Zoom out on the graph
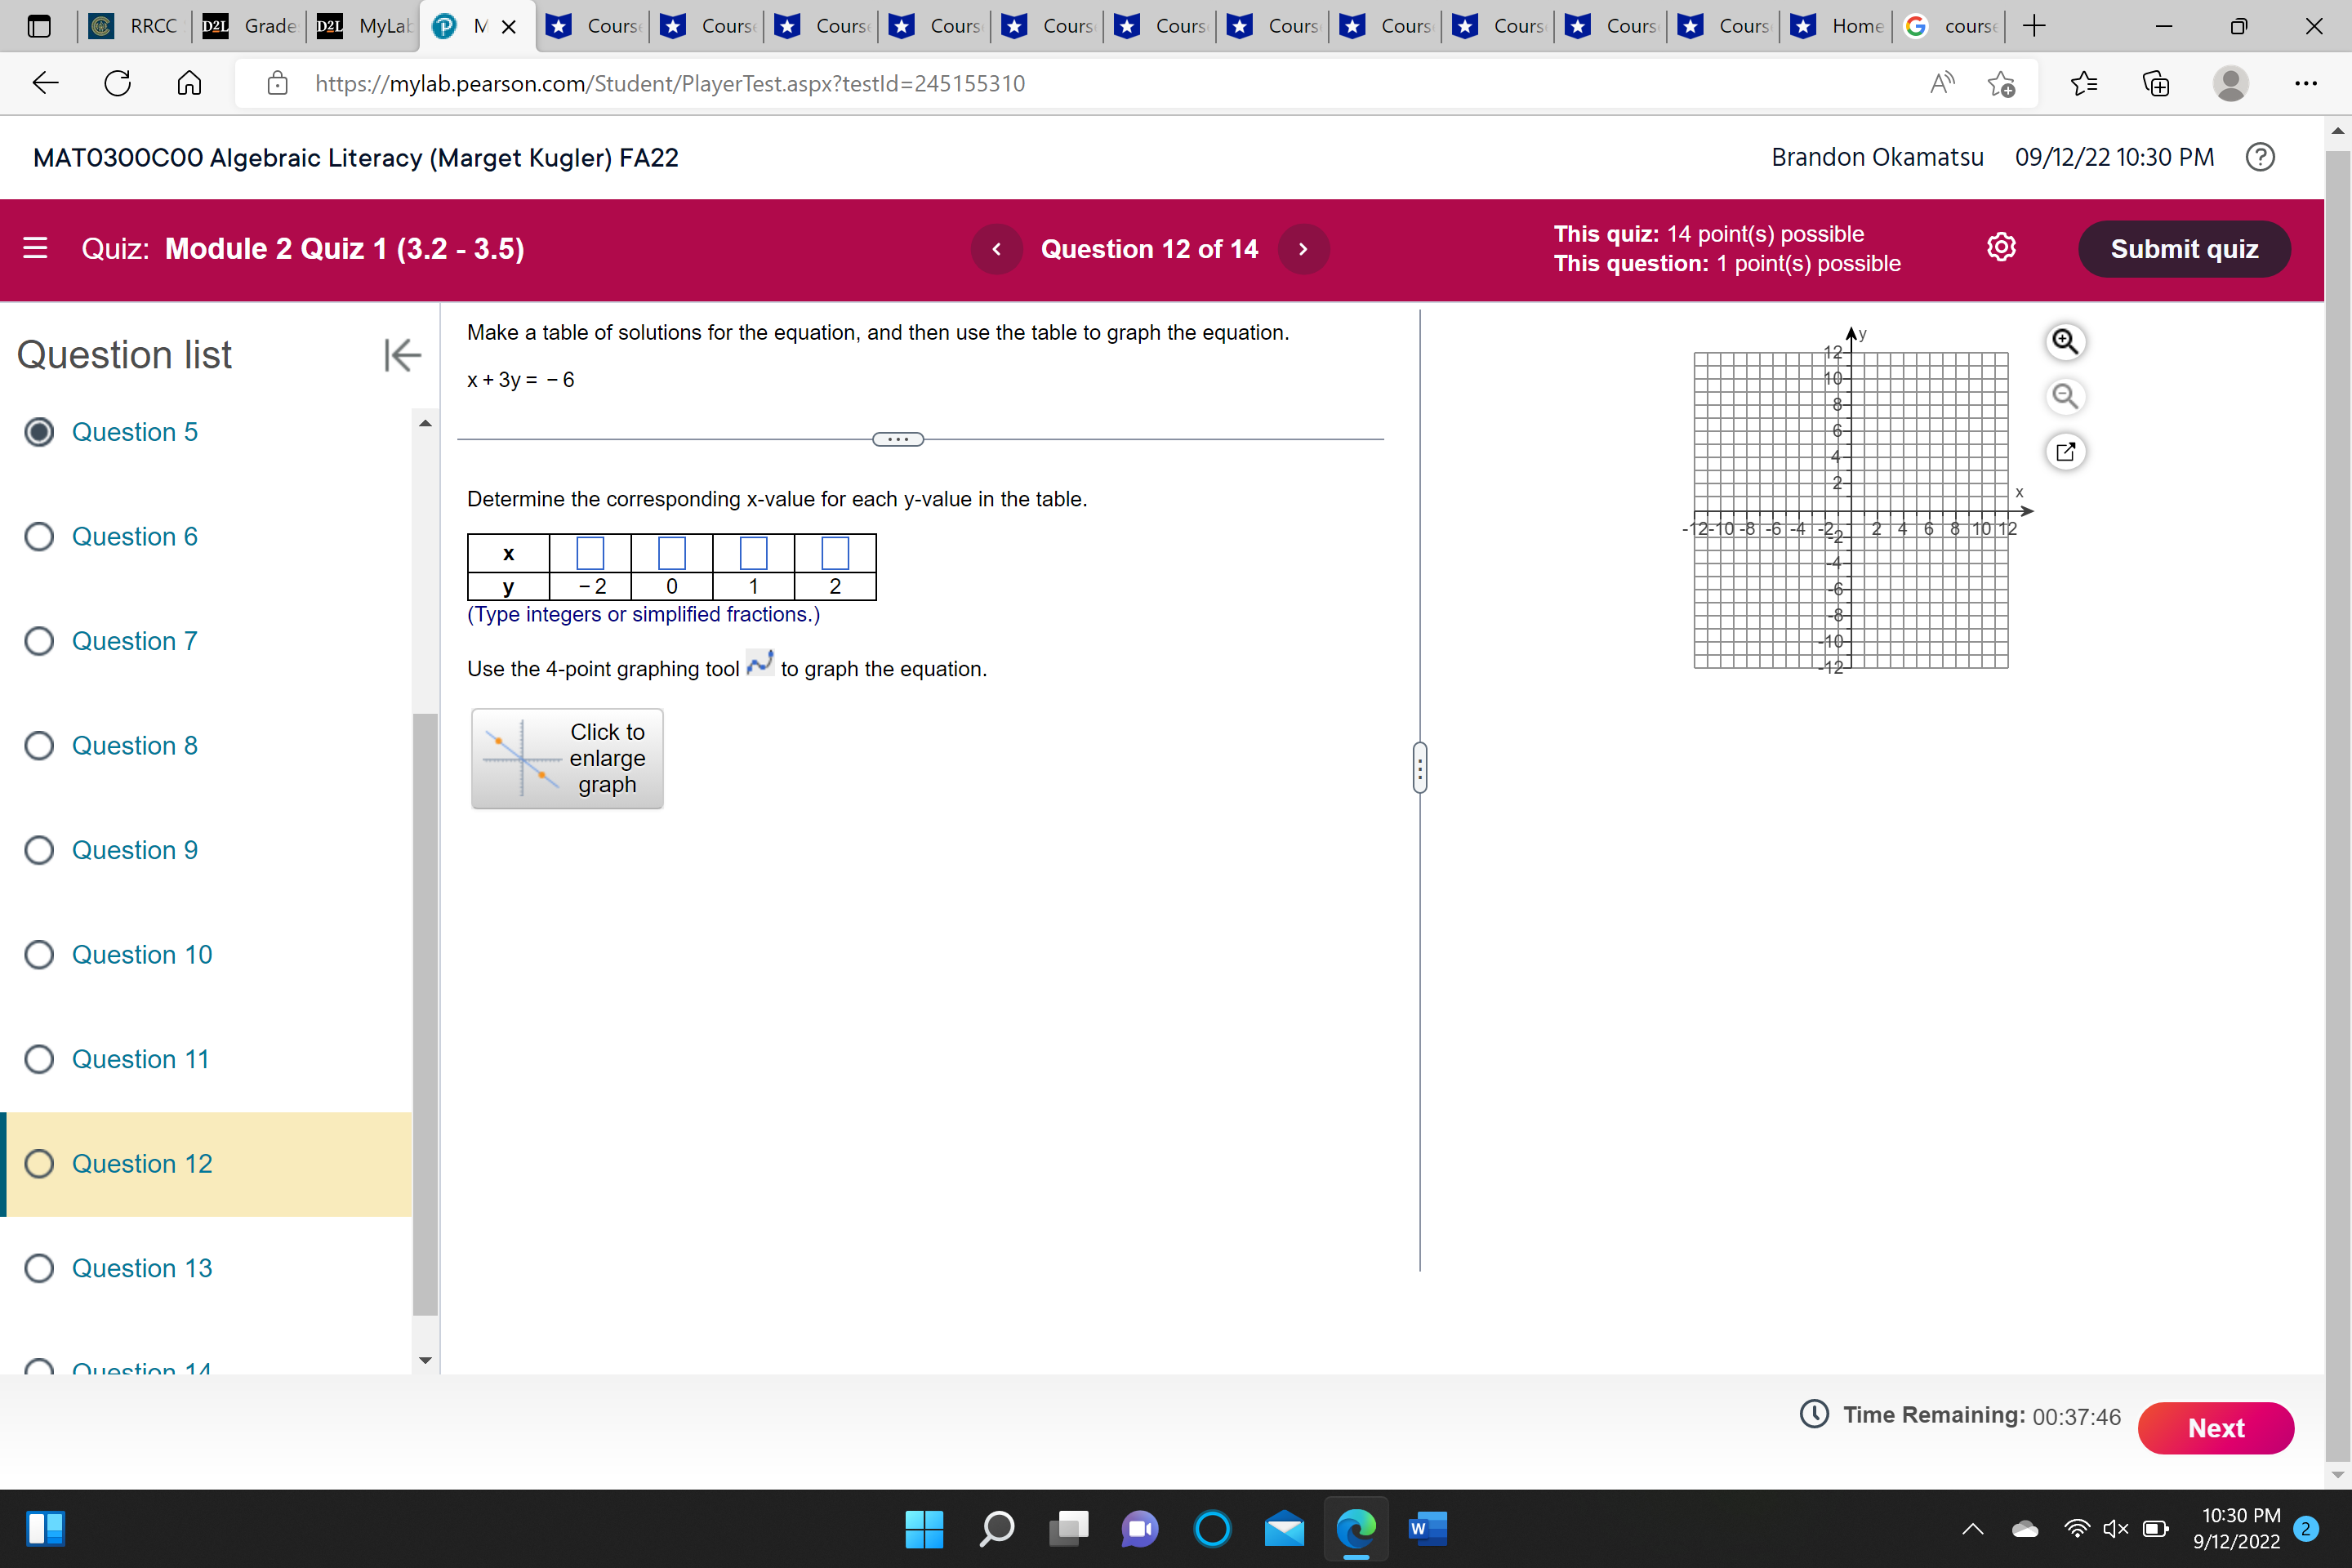 click(2066, 396)
